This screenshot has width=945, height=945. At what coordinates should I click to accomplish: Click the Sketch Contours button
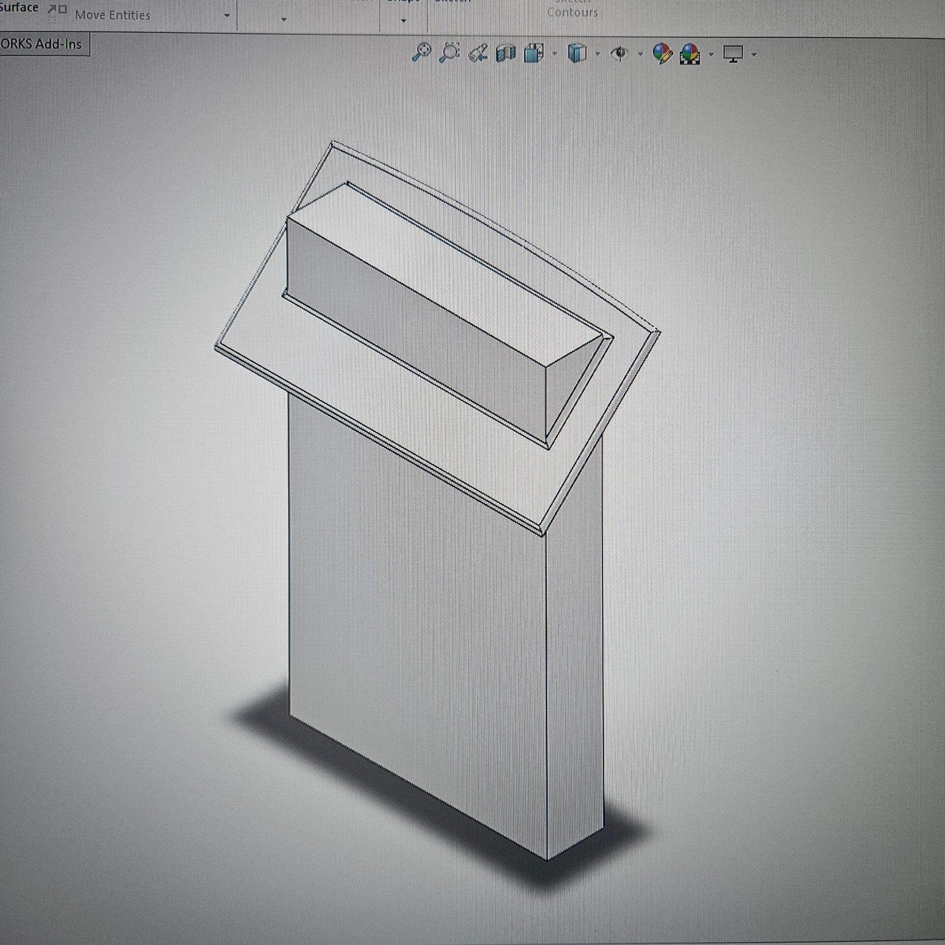pos(572,11)
